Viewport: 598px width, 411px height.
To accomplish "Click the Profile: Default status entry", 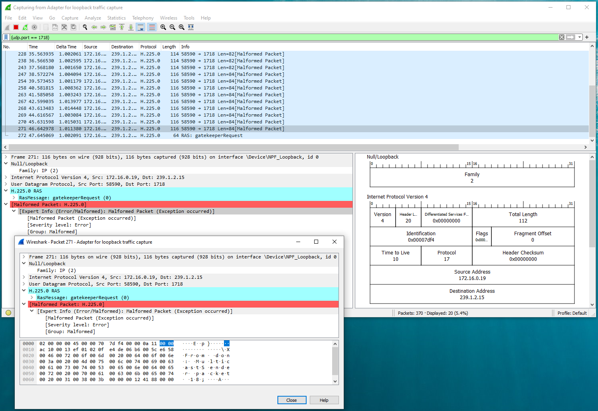I will pos(572,313).
